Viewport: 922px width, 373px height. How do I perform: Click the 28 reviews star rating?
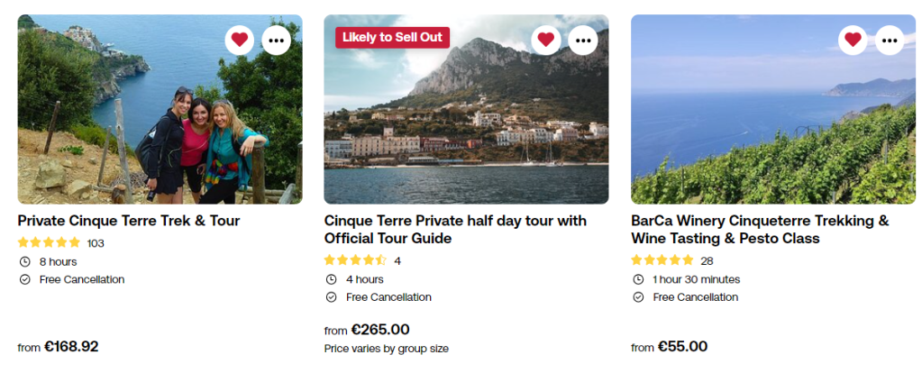click(662, 261)
